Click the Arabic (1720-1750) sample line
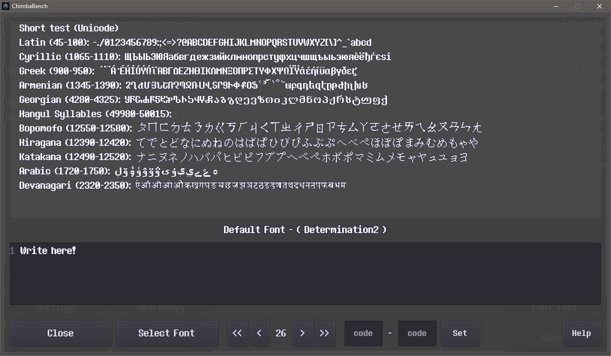This screenshot has width=611, height=356. pyautogui.click(x=119, y=171)
